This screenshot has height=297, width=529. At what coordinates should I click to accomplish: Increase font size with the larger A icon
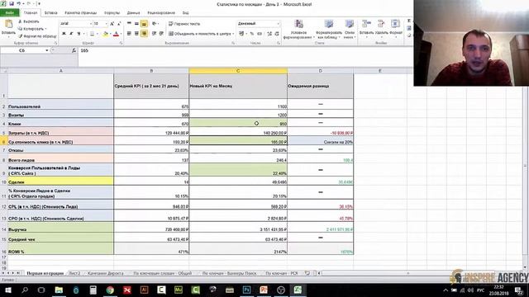coord(112,24)
